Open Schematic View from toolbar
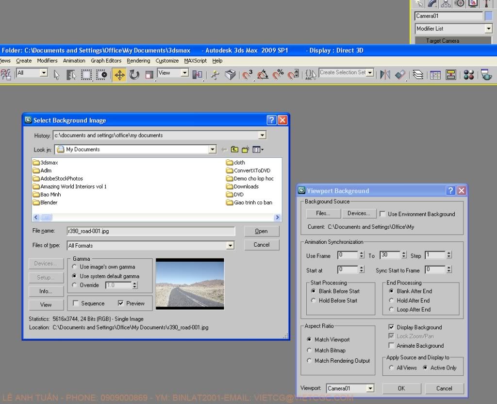Viewport: 497px width, 404px height. coord(451,75)
